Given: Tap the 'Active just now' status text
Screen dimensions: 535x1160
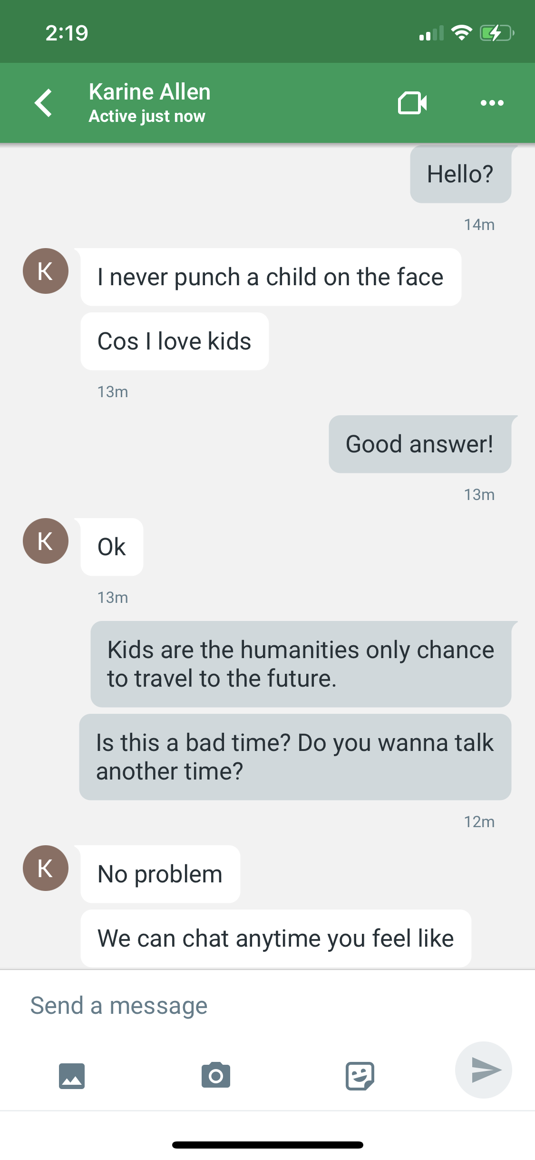Looking at the screenshot, I should tap(147, 116).
